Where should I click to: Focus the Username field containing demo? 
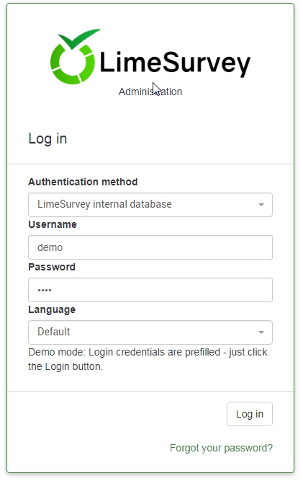(x=150, y=247)
